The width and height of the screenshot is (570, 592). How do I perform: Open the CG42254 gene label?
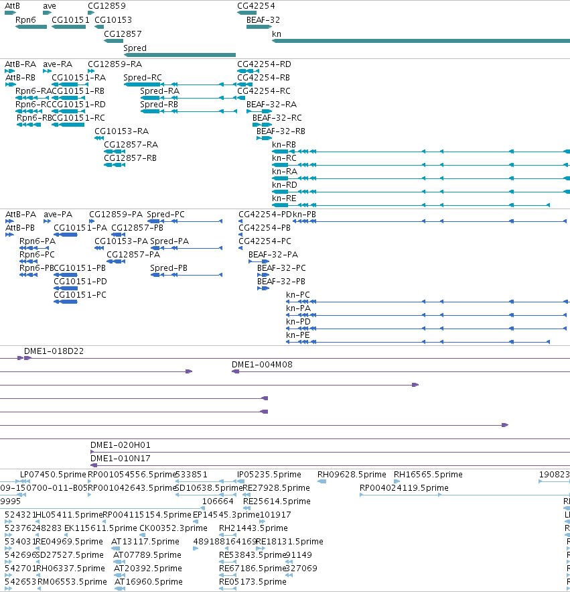(256, 6)
